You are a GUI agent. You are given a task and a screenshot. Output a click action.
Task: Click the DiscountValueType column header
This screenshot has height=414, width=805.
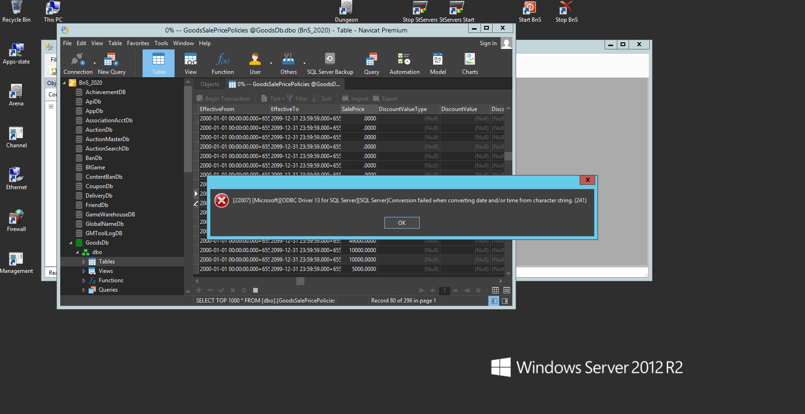click(408, 109)
